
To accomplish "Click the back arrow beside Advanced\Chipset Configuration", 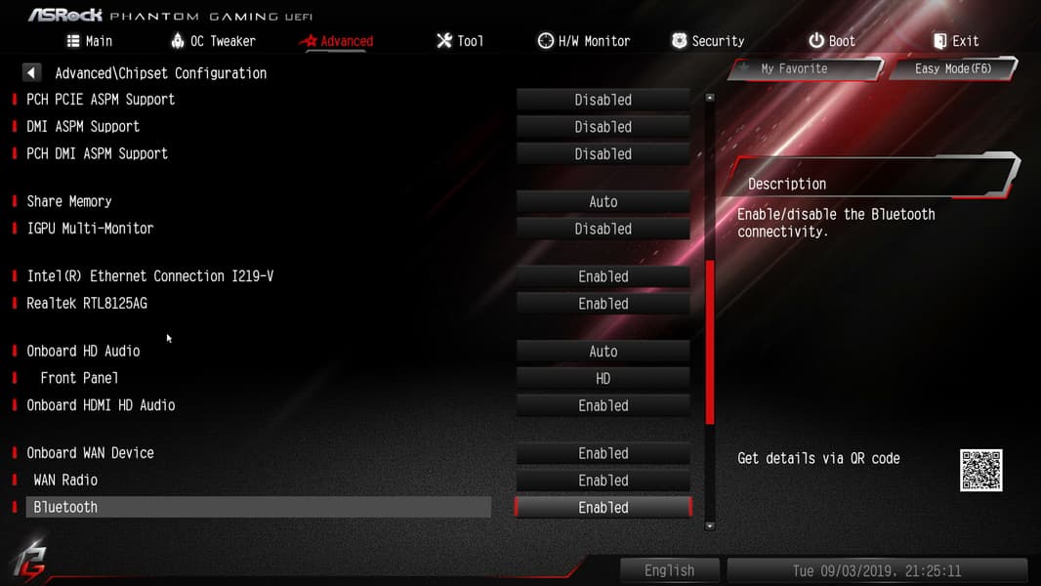I will [x=31, y=72].
